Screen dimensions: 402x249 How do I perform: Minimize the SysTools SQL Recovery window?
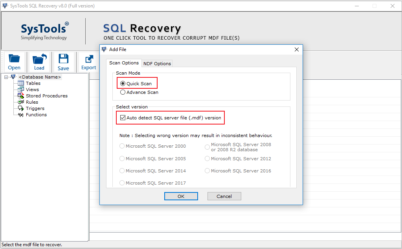pos(357,6)
